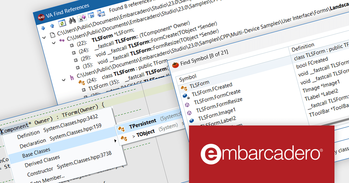Screen dimensions: 349x183
Task: Choose Definition System.Classes.hpp:3432 in context menu
Action: point(58,127)
